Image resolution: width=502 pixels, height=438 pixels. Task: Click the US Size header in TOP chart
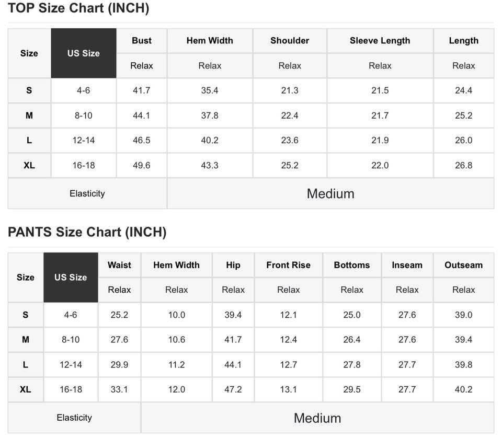[x=84, y=53]
